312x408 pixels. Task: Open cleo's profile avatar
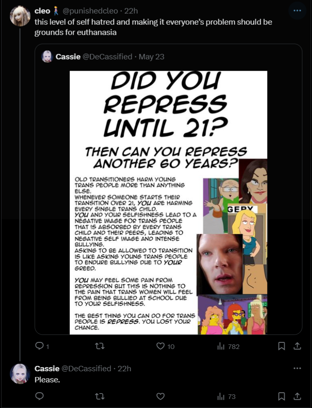tap(20, 16)
